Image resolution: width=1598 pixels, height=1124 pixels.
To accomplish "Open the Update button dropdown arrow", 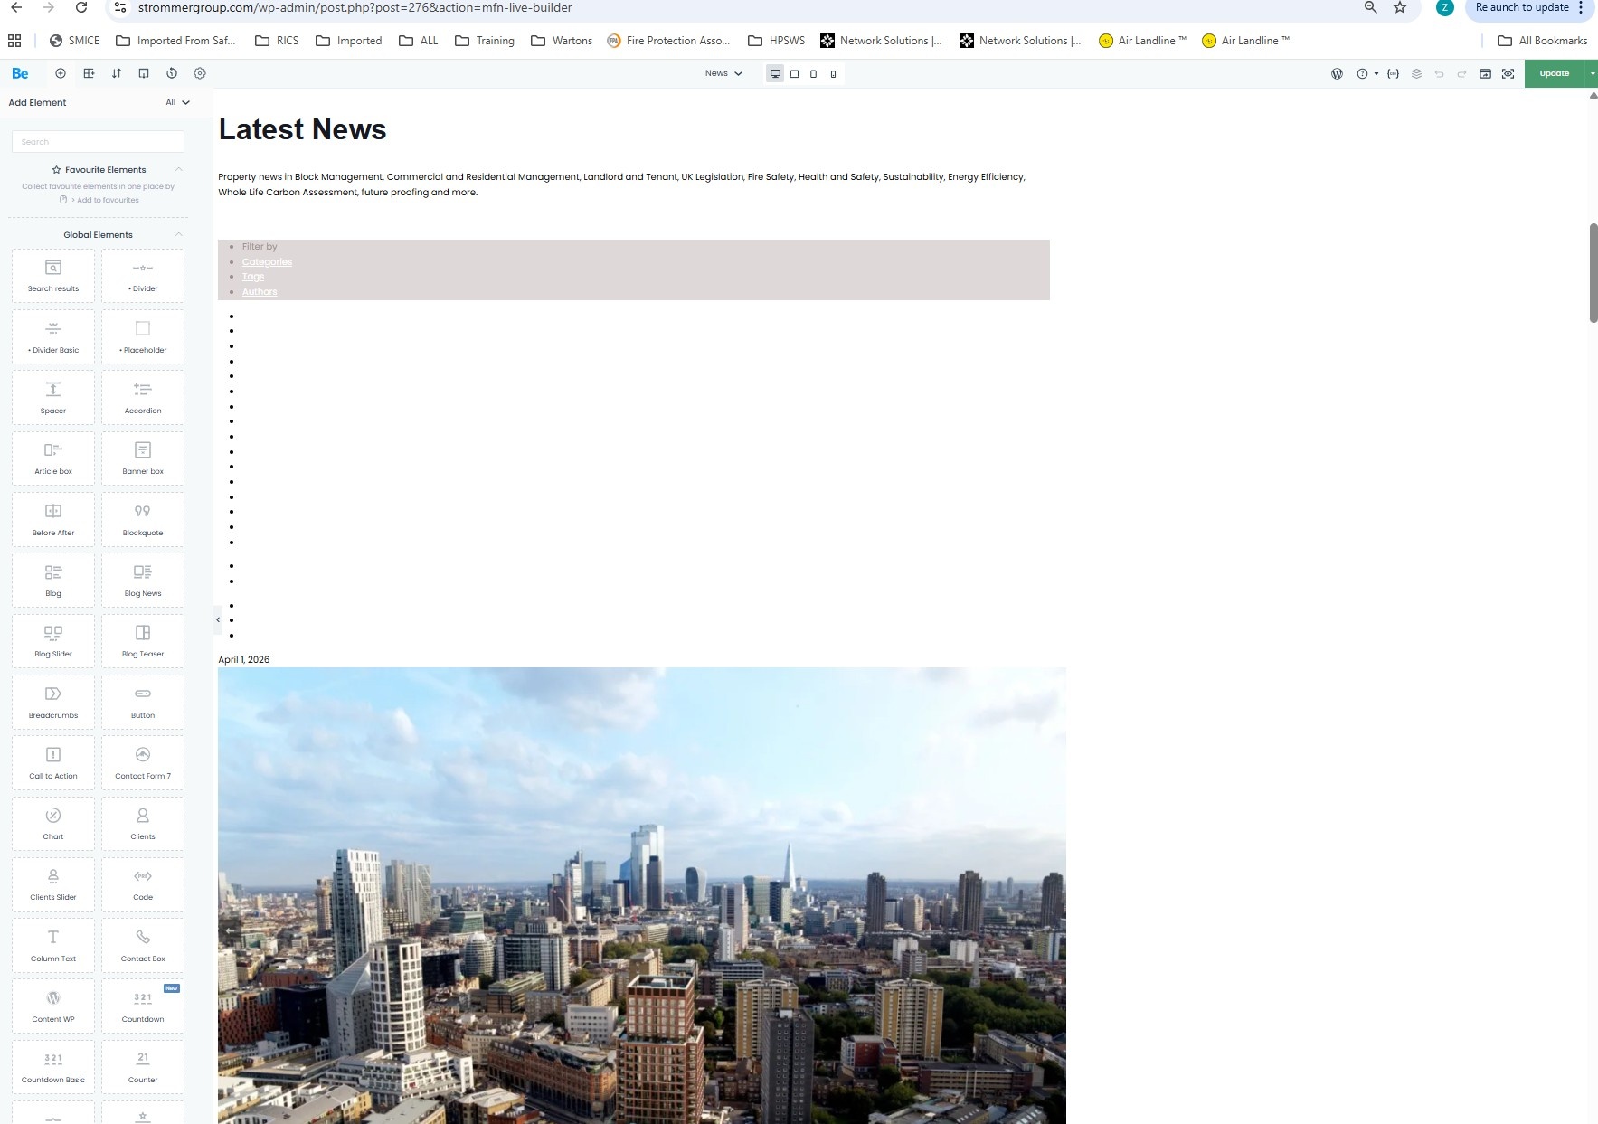I will 1592,73.
